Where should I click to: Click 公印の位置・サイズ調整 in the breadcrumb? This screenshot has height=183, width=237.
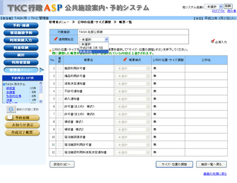tap(94, 22)
